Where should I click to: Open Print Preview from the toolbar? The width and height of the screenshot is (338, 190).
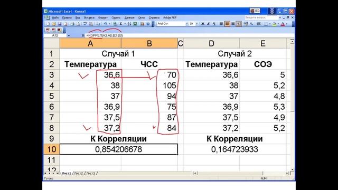click(x=78, y=24)
